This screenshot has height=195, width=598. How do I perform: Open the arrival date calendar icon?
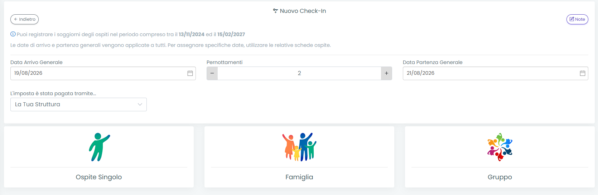coord(190,73)
